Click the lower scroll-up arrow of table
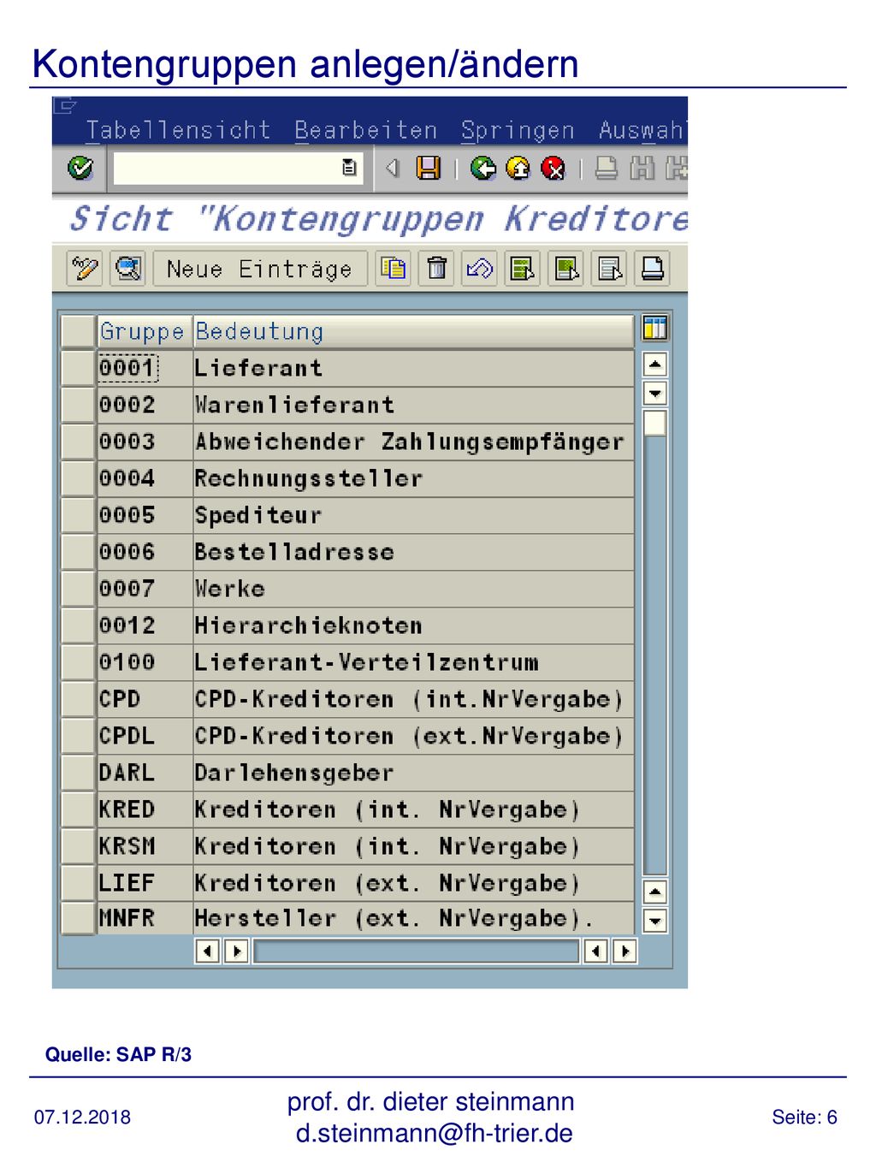 654,892
